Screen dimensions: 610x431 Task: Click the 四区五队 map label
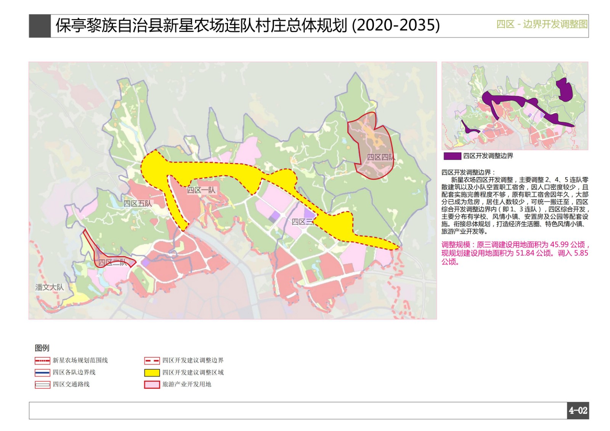coord(138,203)
